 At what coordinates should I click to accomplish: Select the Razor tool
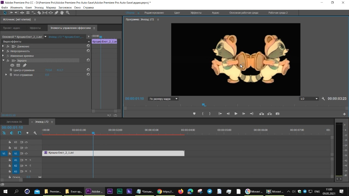39,13
